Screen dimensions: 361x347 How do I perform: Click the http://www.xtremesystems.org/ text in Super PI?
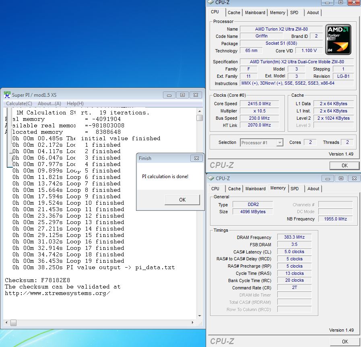pyautogui.click(x=57, y=293)
